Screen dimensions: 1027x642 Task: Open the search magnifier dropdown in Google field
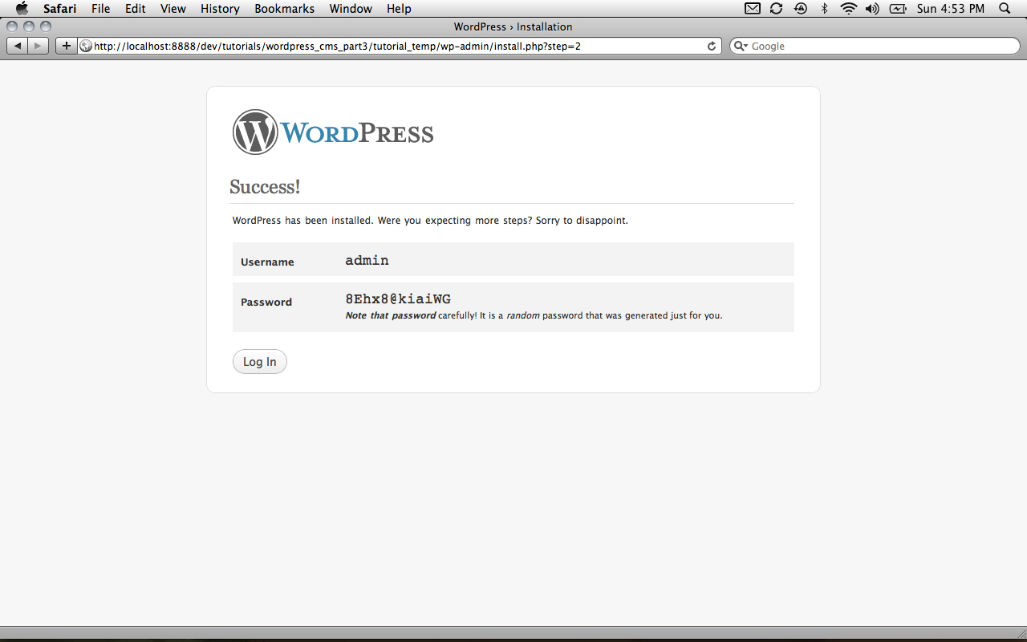pyautogui.click(x=741, y=46)
